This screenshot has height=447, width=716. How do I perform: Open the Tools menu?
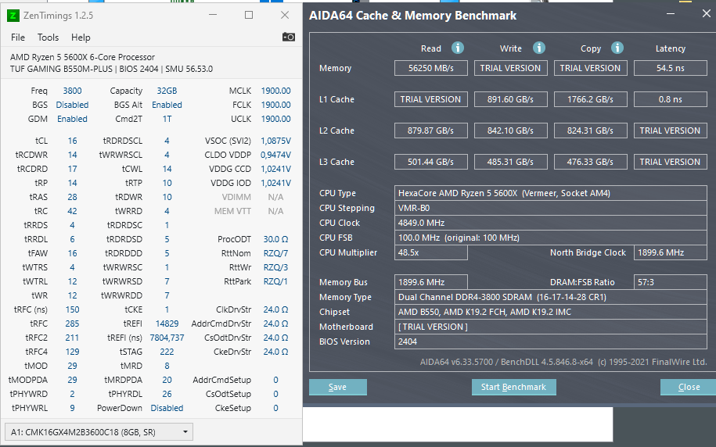click(48, 38)
